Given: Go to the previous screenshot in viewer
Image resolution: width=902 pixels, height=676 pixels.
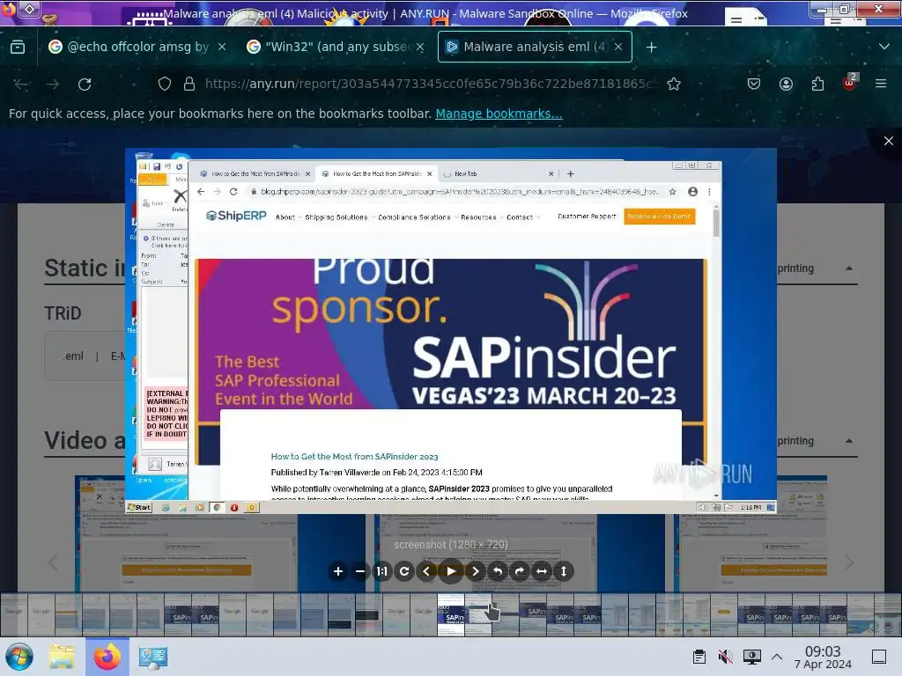Looking at the screenshot, I should (x=426, y=570).
